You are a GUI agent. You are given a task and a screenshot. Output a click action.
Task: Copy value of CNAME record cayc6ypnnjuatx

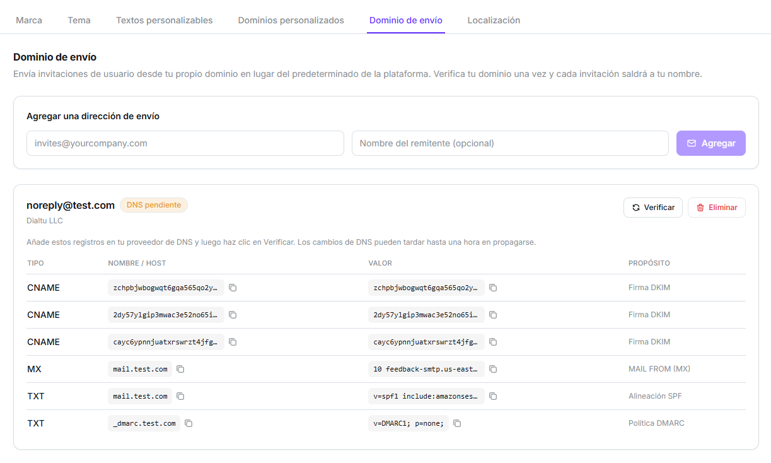493,342
